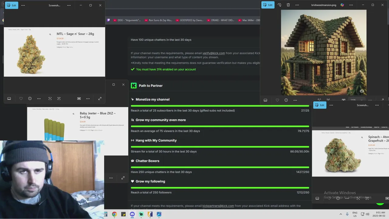Enter fullscreen in the Sage n' Sour window
389x219 pixels.
point(100,99)
